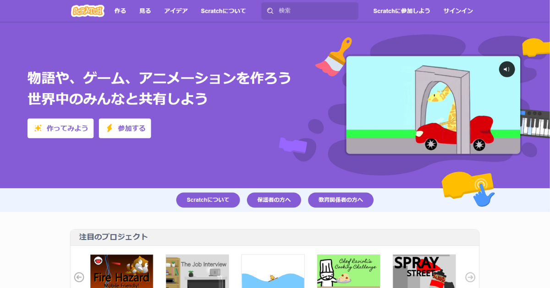Click the Scratch logo
Screen dimensions: 550x288
[x=88, y=11]
